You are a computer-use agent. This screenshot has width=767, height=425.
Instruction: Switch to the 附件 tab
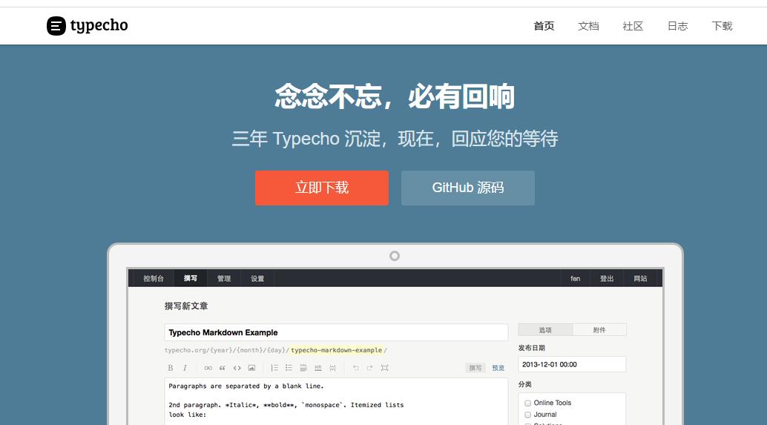click(599, 330)
